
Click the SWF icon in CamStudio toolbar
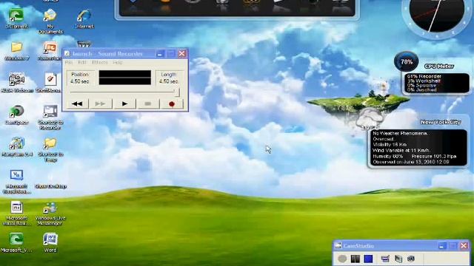coord(411,259)
